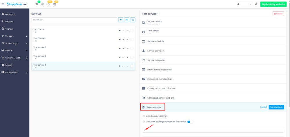Click the Delete service button
The height and width of the screenshot is (137, 290).
tap(278, 14)
